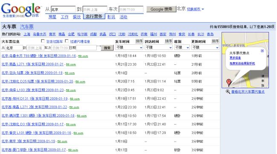Open the 更新时间 不限 dropdown
This screenshot has height=154, width=277.
coord(205,47)
